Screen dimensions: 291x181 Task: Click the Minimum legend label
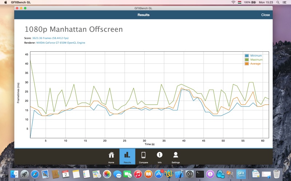pyautogui.click(x=256, y=56)
